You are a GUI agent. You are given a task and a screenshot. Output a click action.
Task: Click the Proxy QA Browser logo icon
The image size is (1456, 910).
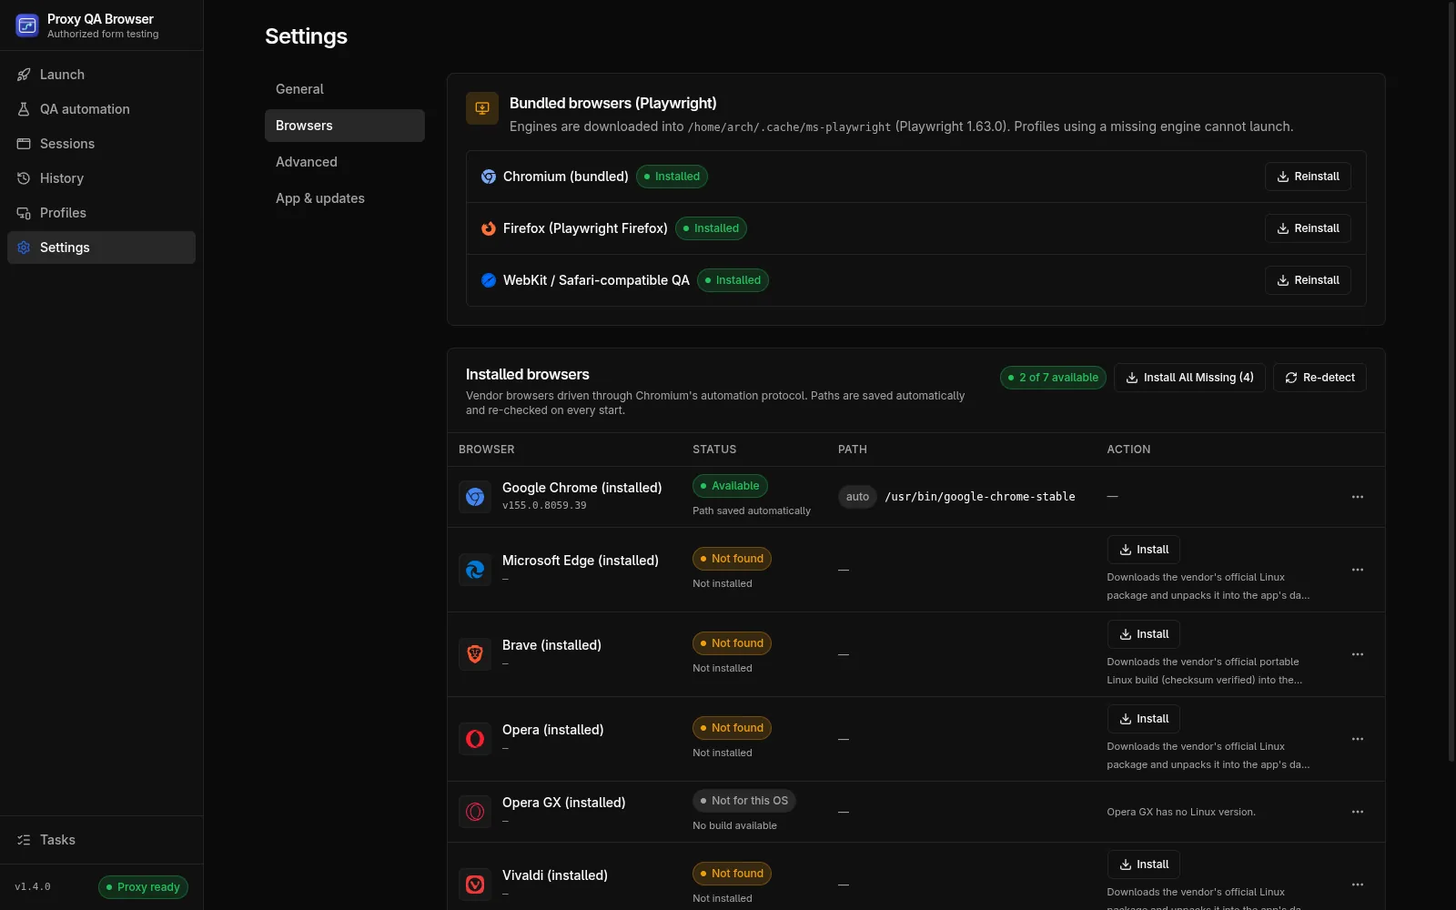coord(27,25)
